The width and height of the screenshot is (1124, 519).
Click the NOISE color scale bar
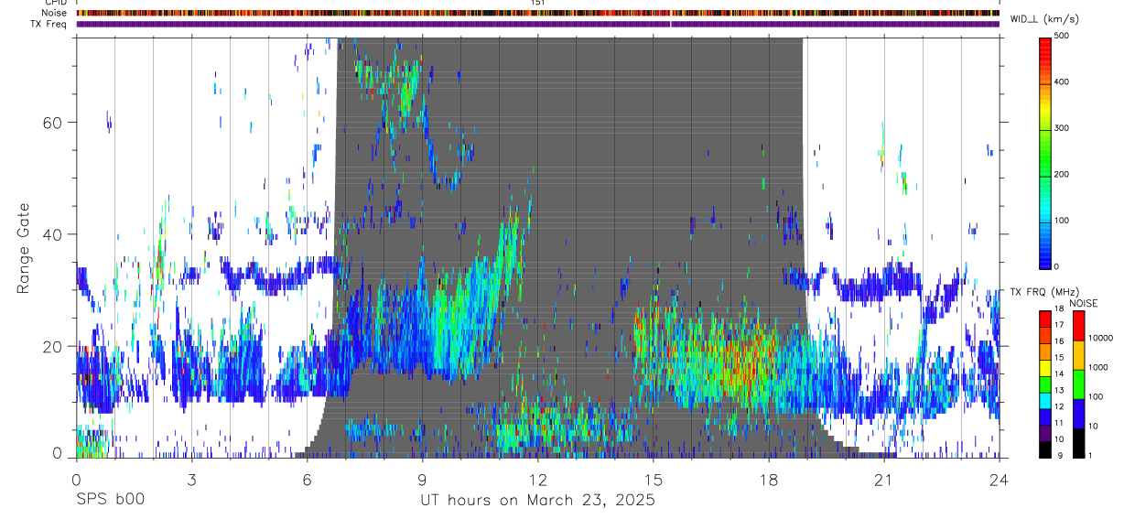[1079, 384]
